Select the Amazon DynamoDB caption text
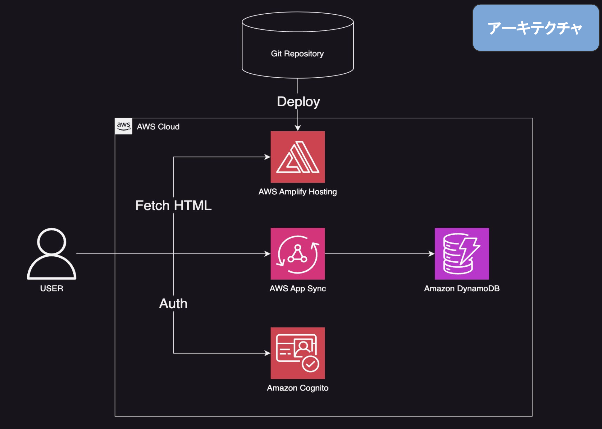This screenshot has width=602, height=429. point(462,288)
